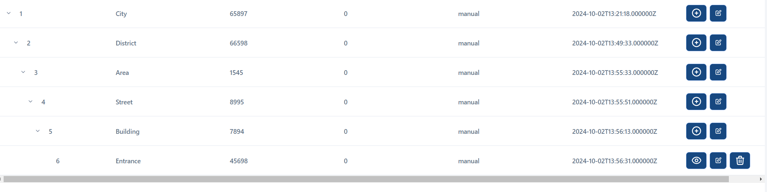The image size is (767, 192).
Task: Delete the Entrance row
Action: 740,161
